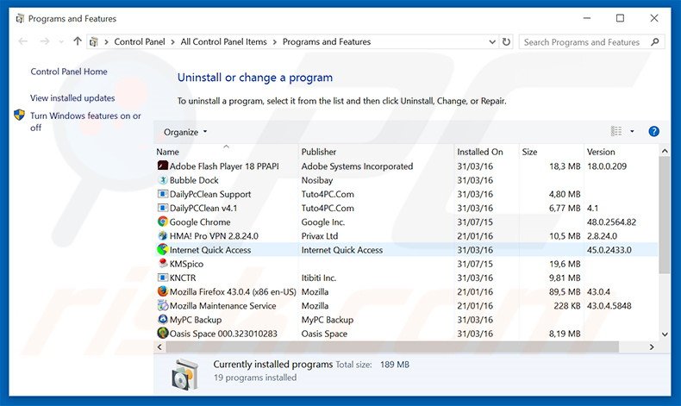Sort by the Name column header
The height and width of the screenshot is (406, 681).
click(x=167, y=152)
